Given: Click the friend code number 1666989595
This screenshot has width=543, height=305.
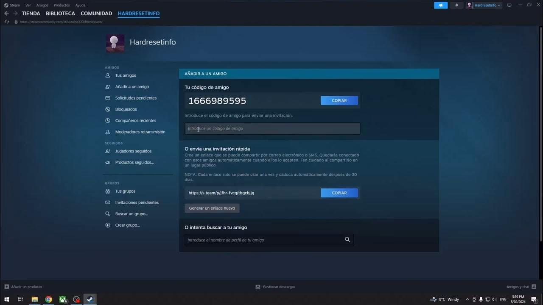Looking at the screenshot, I should (217, 100).
